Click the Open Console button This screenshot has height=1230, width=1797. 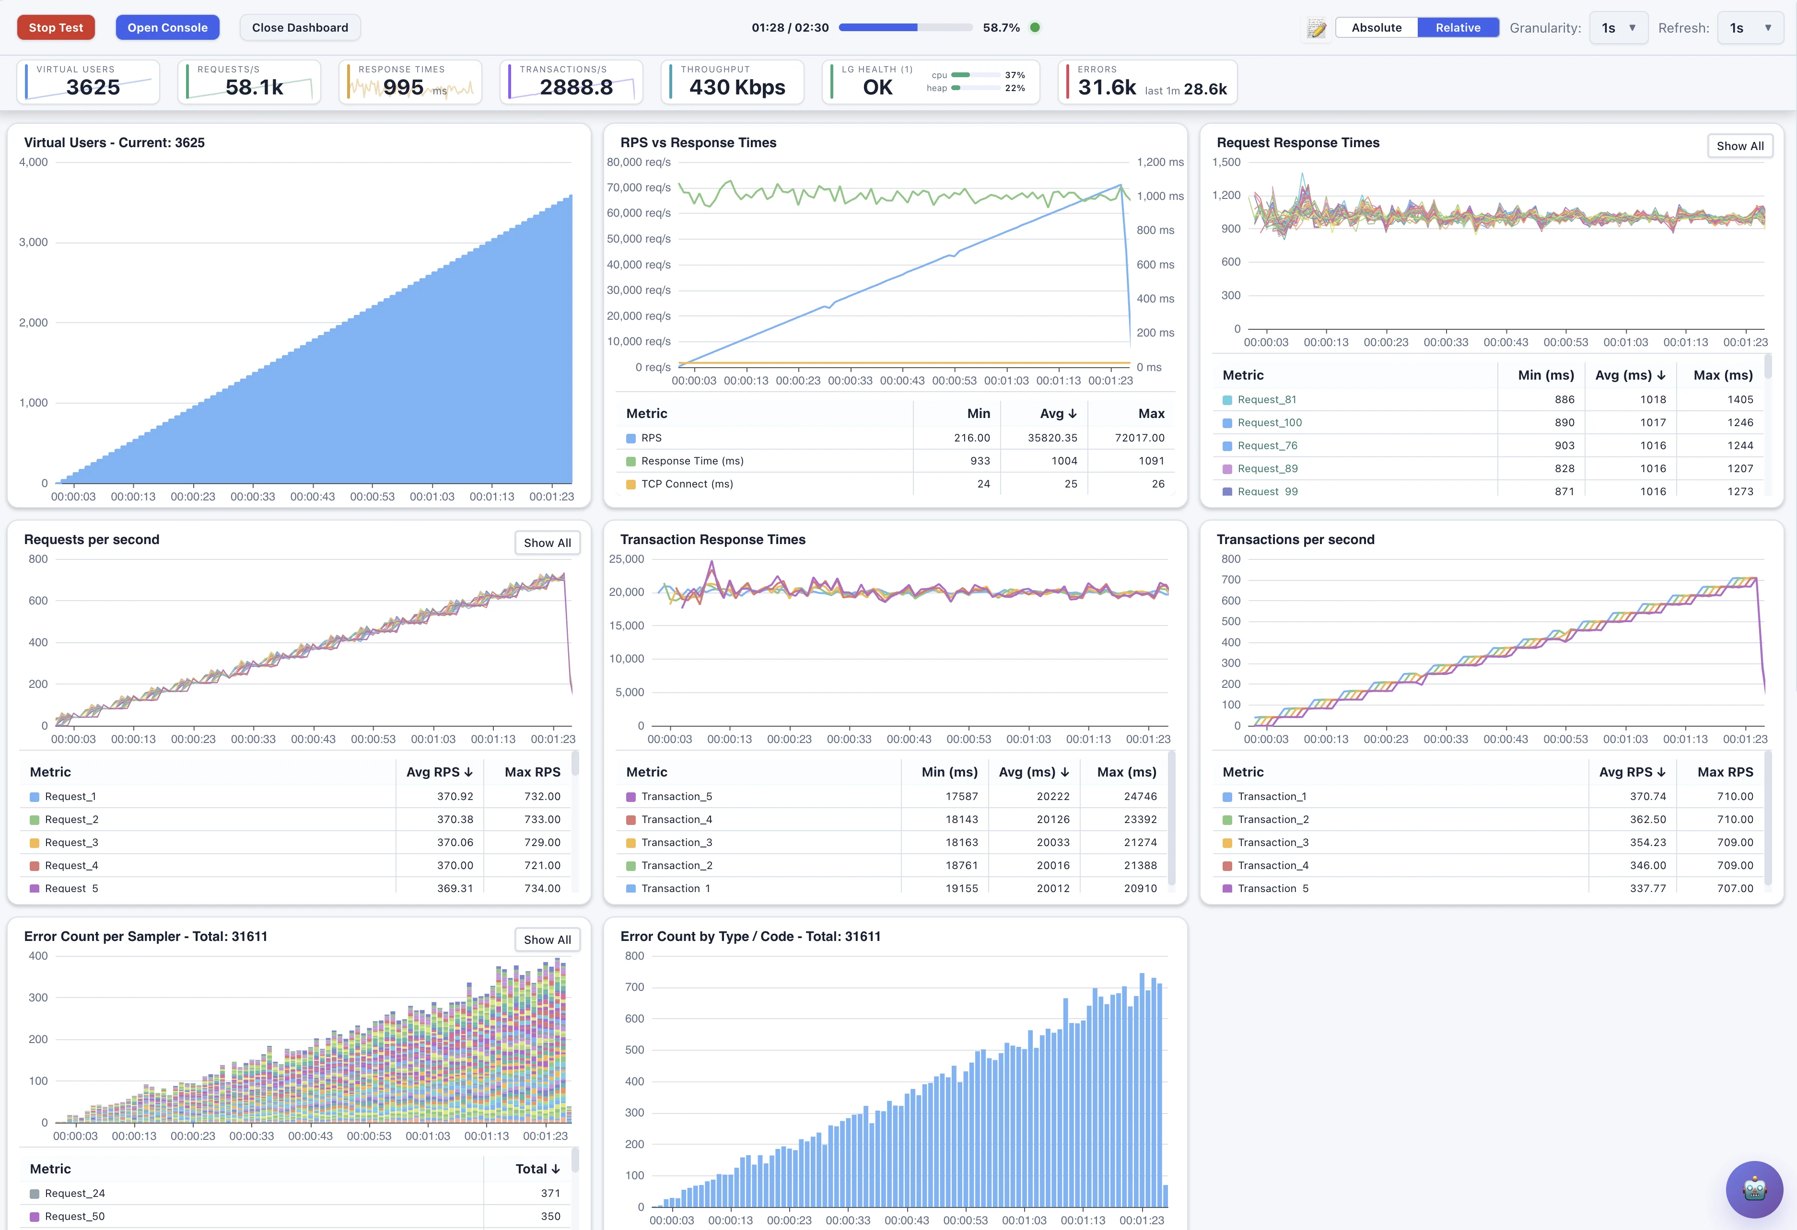click(168, 27)
